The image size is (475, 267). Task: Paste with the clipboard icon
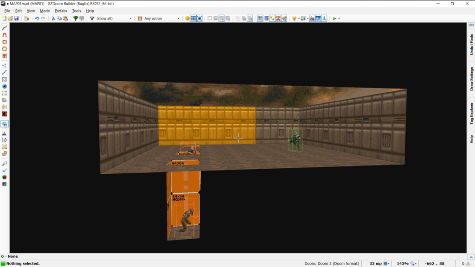tap(65, 19)
